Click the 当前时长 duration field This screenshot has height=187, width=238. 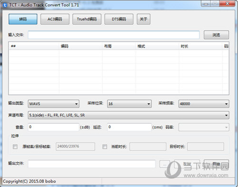coord(148,146)
